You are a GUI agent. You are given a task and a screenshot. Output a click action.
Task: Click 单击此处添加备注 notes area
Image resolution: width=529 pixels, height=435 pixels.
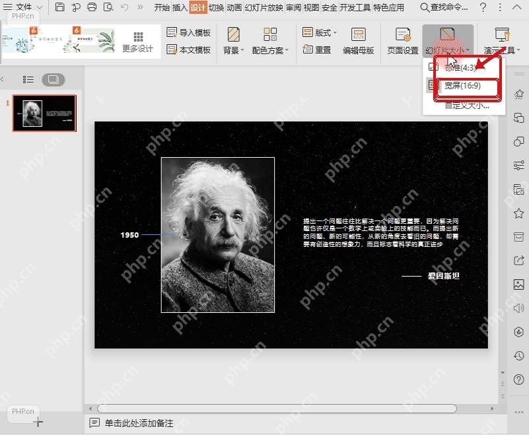[x=139, y=423]
